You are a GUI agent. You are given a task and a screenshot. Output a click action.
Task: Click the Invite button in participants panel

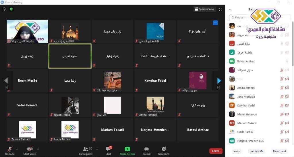pyautogui.click(x=237, y=151)
